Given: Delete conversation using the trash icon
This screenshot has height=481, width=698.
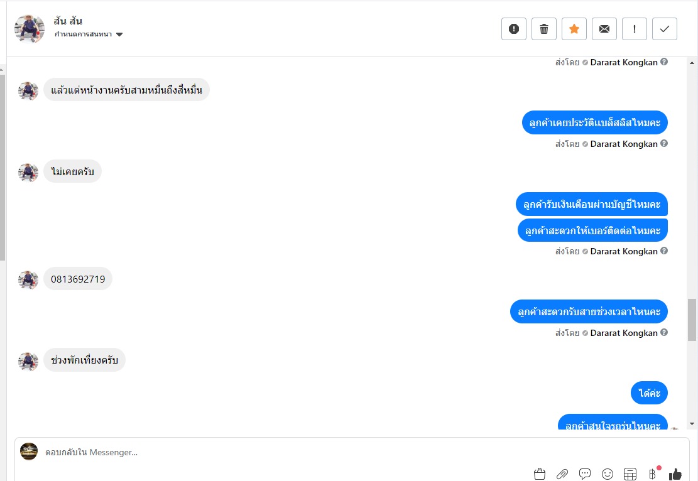Looking at the screenshot, I should pos(544,29).
